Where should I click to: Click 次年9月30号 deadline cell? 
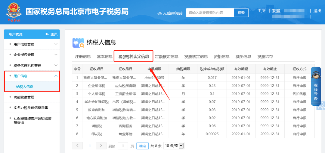pos(154,78)
